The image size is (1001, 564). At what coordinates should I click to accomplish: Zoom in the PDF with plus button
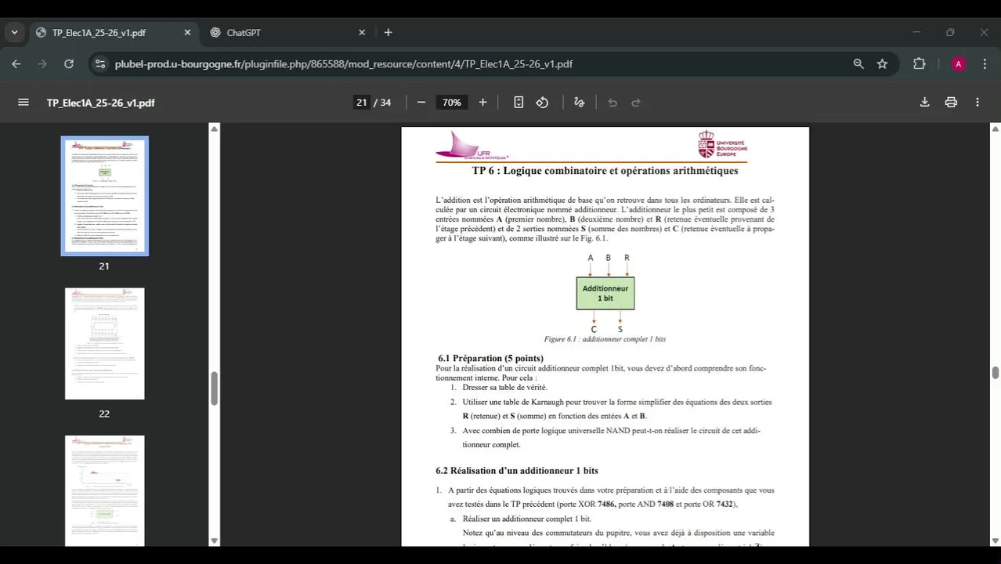(482, 103)
